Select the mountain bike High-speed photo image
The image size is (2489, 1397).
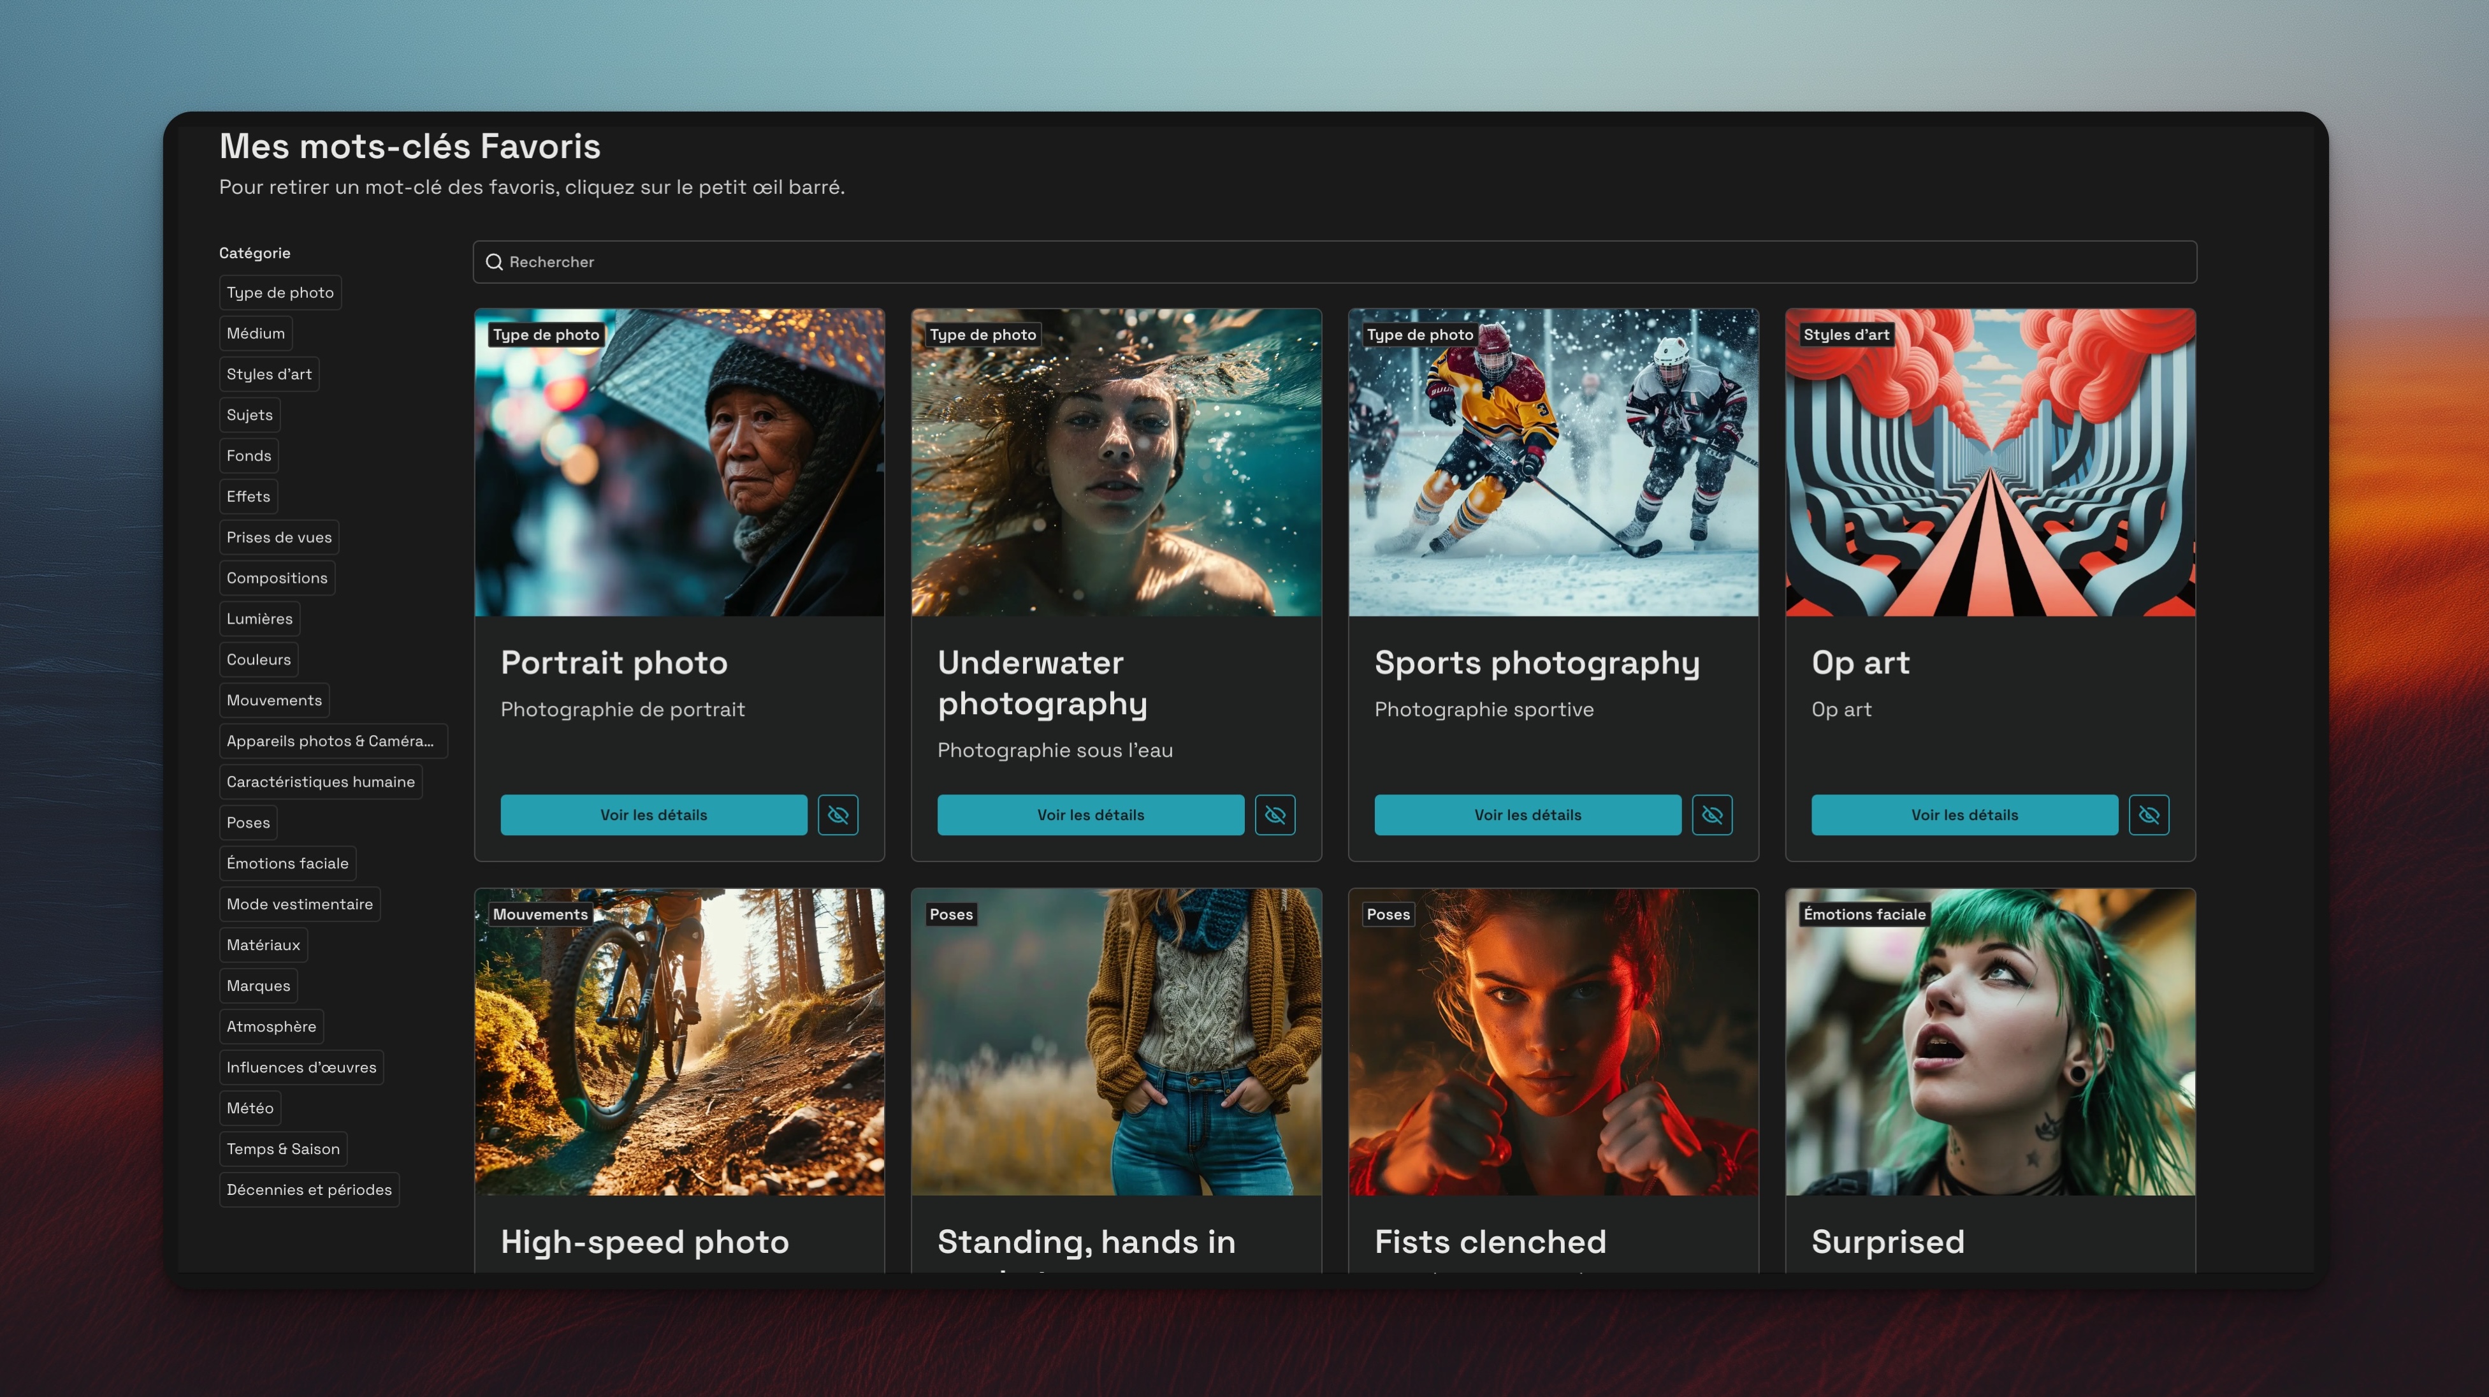[678, 1042]
